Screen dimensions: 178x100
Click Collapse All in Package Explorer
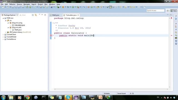(x=33, y=15)
